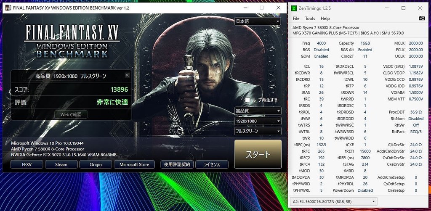Open the Help menu in ZenTimings
Viewport: 431px width, 211px height.
click(x=325, y=18)
